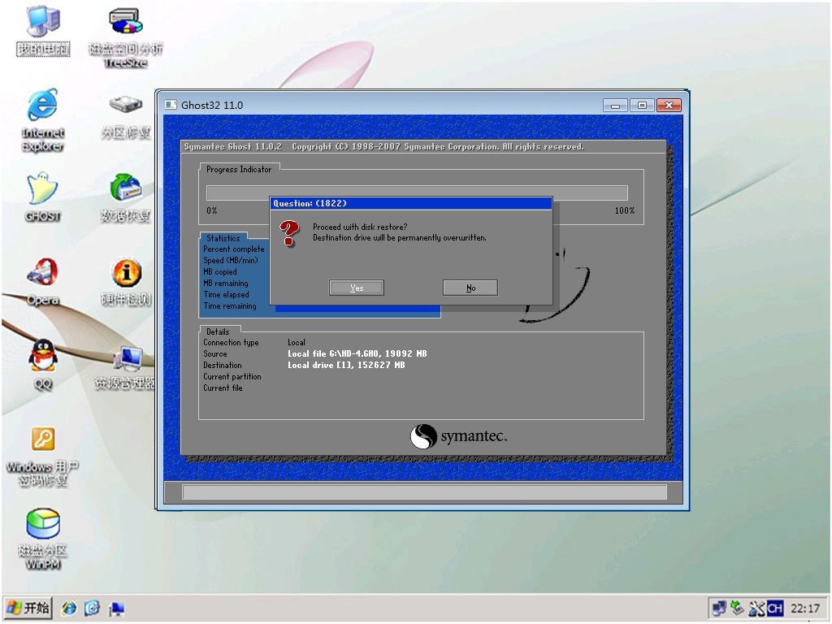Click the Progress Indicator bar

point(417,193)
